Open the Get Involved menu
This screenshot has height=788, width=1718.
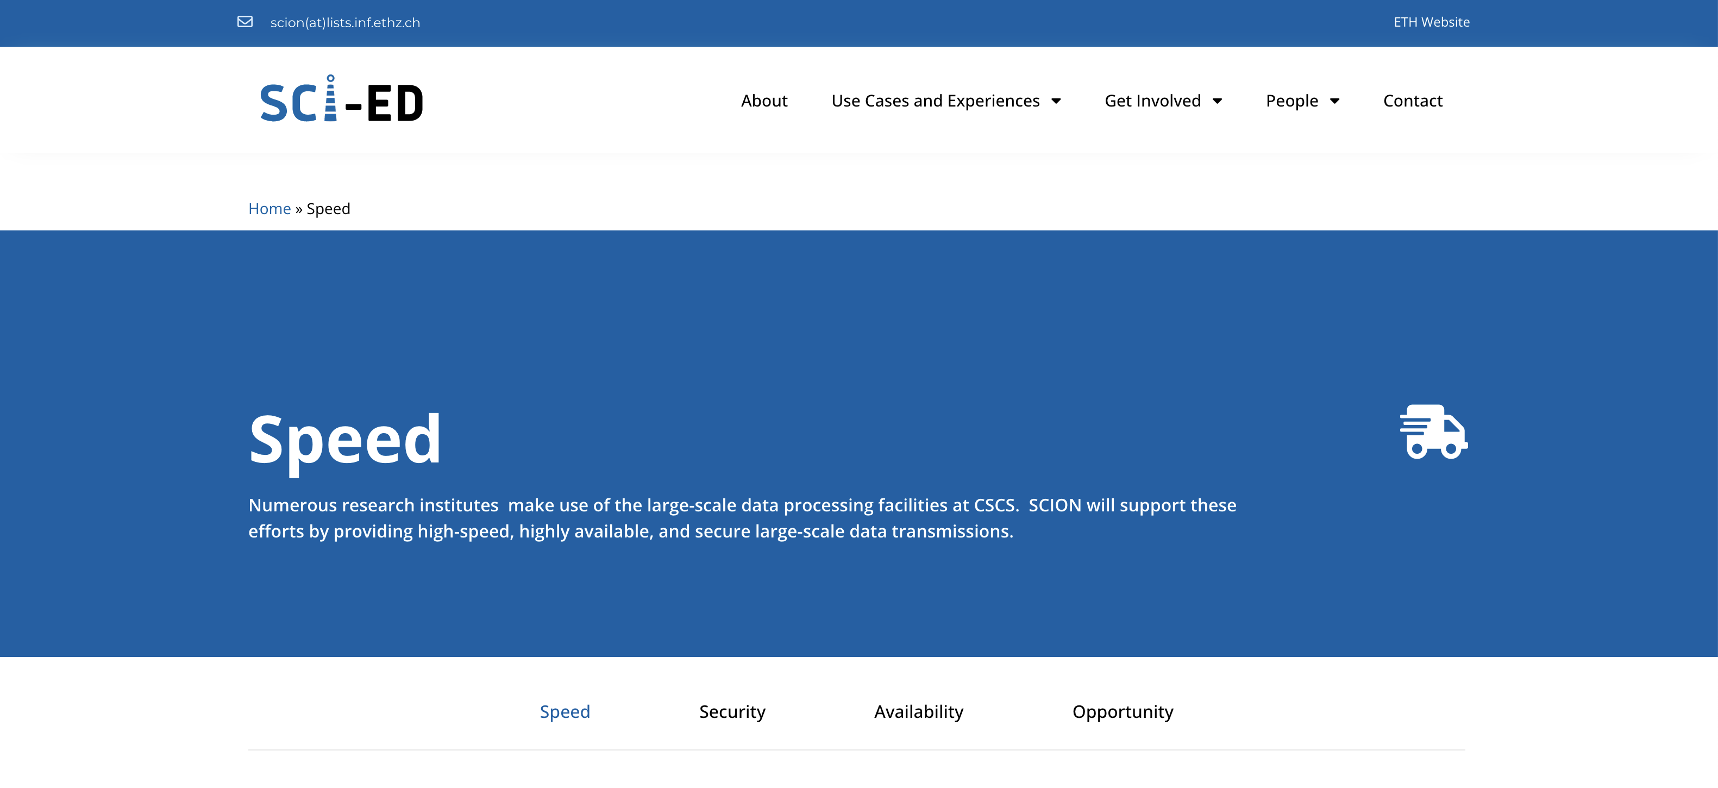coord(1152,101)
